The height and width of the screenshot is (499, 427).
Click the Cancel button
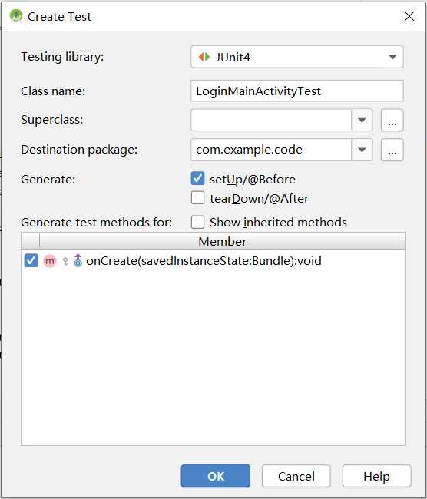click(x=296, y=476)
